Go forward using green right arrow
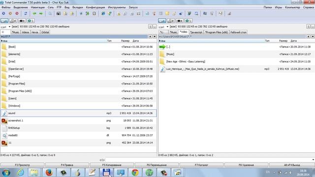The image size is (315, 177). tap(41, 13)
